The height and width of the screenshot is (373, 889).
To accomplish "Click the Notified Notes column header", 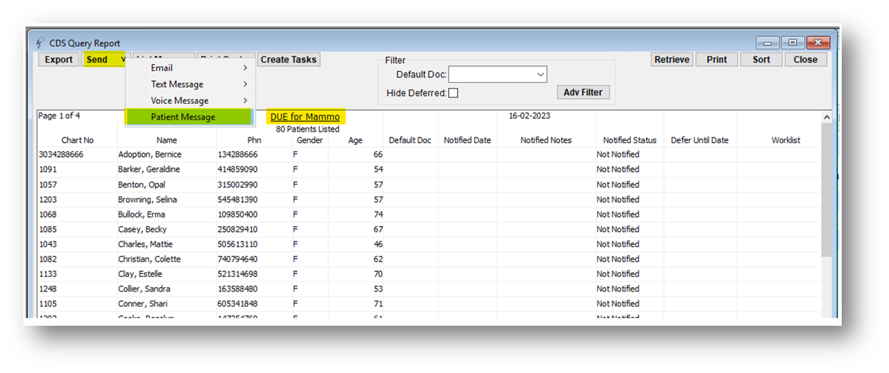I will (x=546, y=140).
